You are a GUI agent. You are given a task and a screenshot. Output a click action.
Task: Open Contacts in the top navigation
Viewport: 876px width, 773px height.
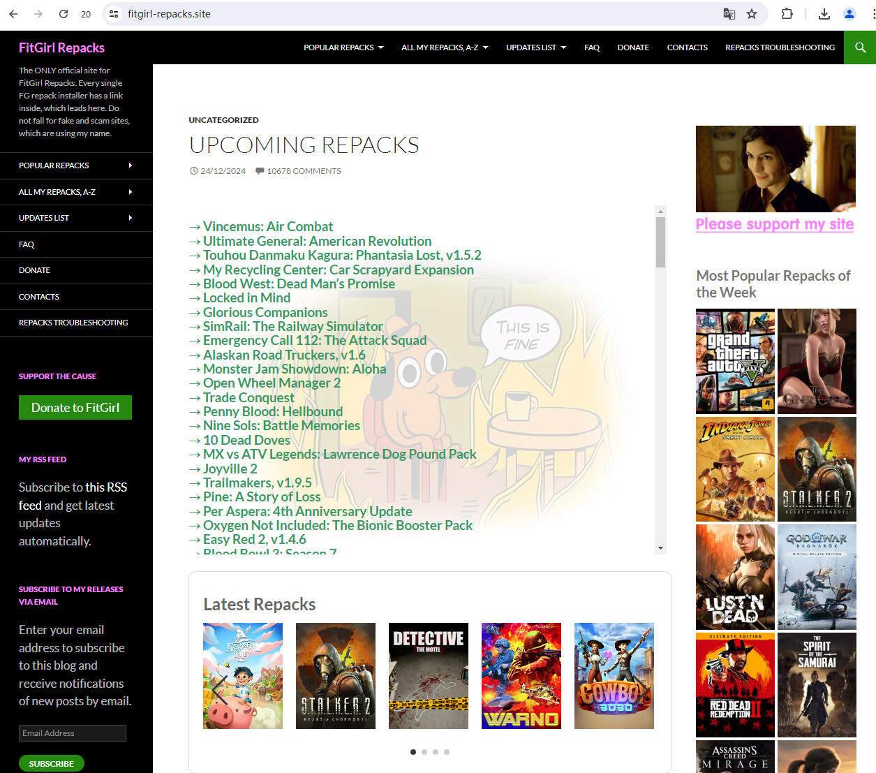coord(687,47)
